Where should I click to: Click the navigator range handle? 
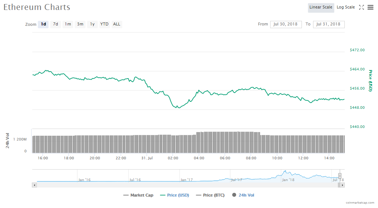(340, 176)
